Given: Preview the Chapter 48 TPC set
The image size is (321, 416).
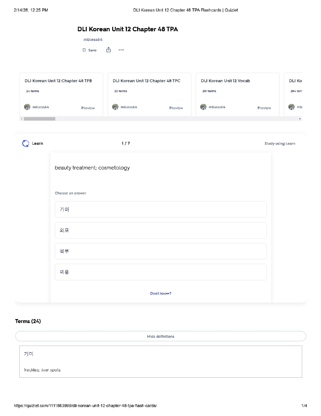Looking at the screenshot, I should pos(176,108).
